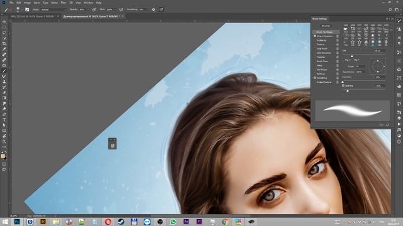Screen dimensions: 403x226
Task: Select the Move tool
Action: (x=4, y=22)
